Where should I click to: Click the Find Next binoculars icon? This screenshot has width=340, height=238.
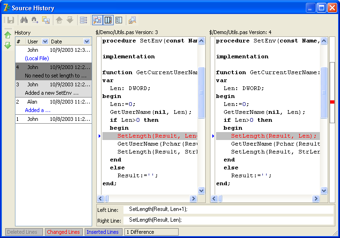[x=35, y=20]
